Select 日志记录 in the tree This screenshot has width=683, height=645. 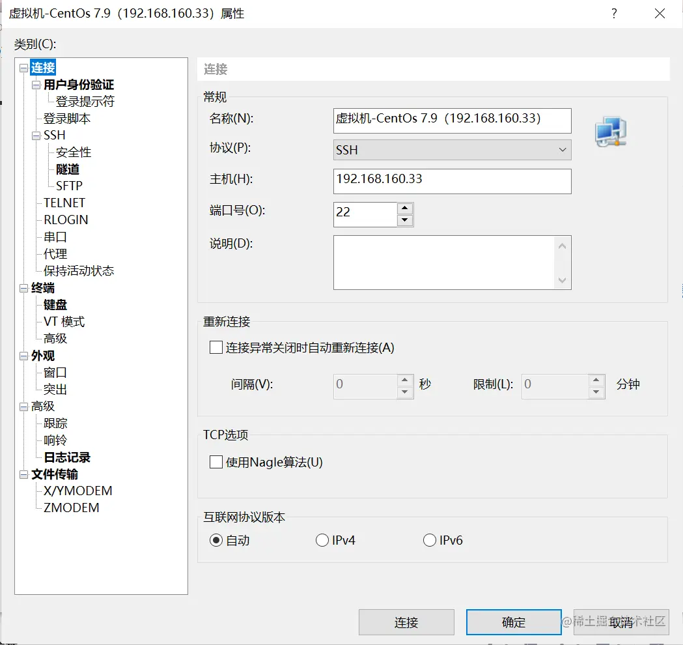(67, 457)
